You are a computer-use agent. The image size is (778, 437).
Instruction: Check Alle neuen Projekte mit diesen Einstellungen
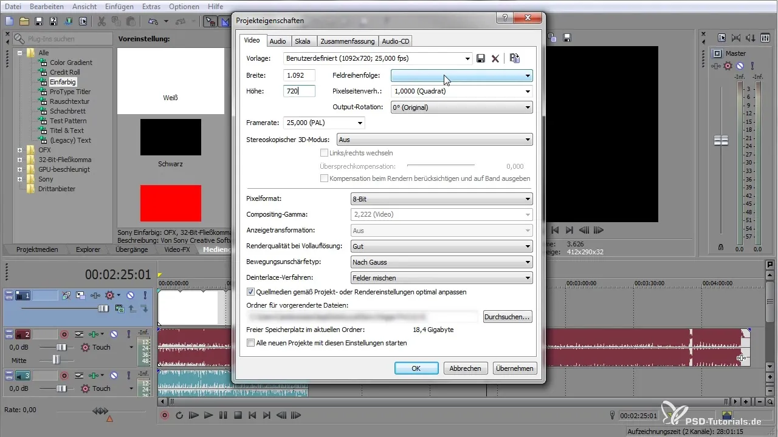(251, 343)
